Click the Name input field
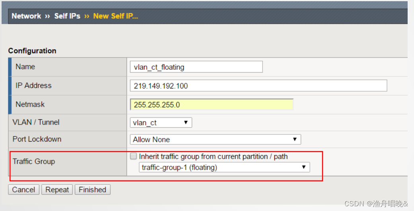The image size is (414, 211). (196, 67)
